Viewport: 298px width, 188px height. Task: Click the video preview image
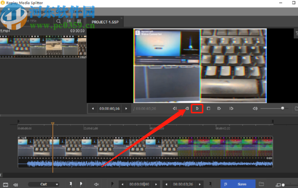coord(200,65)
